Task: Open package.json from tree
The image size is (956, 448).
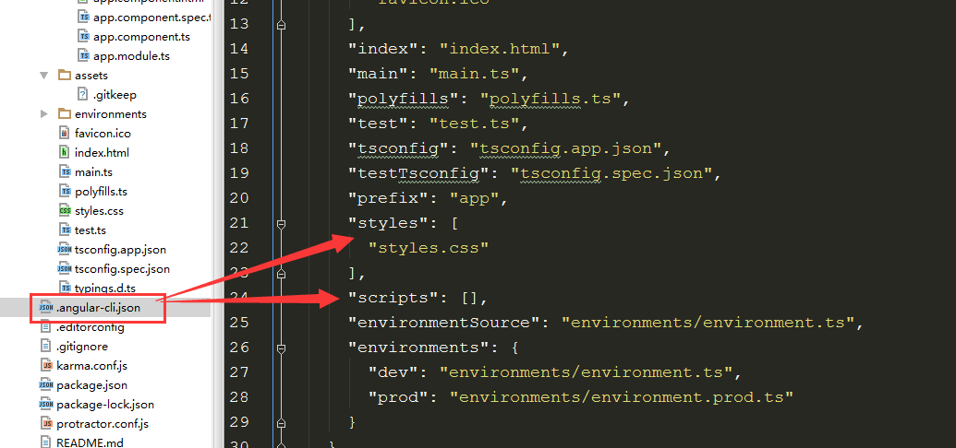Action: click(x=92, y=385)
